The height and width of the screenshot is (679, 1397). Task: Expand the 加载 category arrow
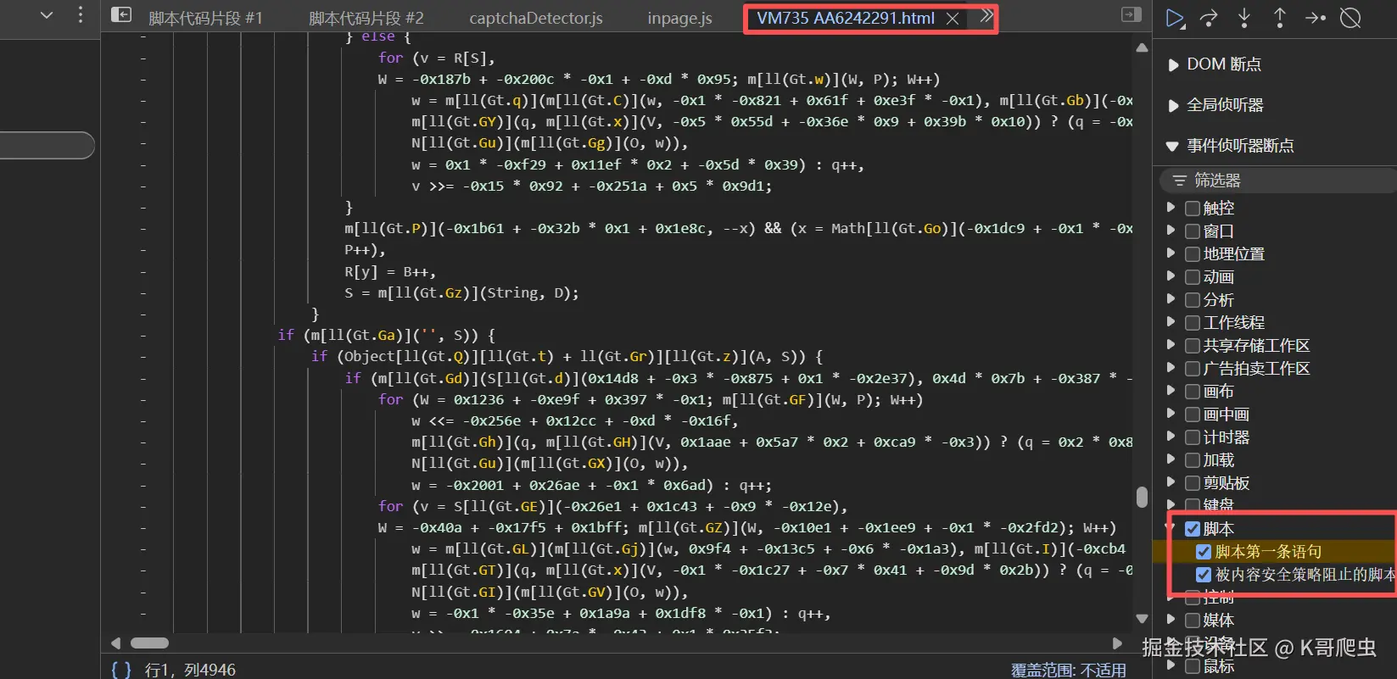pyautogui.click(x=1171, y=459)
